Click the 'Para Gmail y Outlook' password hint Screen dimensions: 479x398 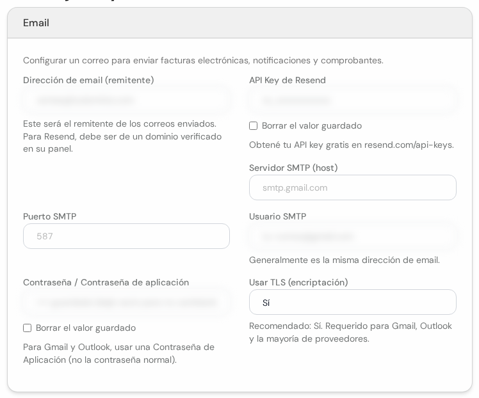coord(119,353)
